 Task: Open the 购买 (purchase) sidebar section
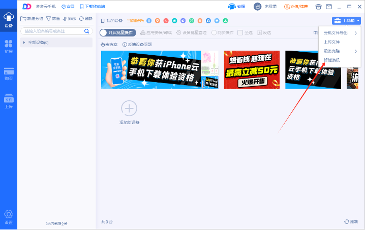click(9, 74)
